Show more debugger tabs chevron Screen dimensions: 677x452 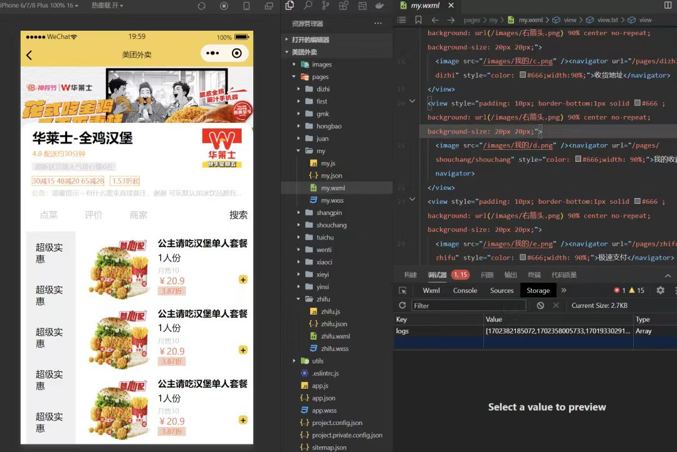tap(564, 290)
